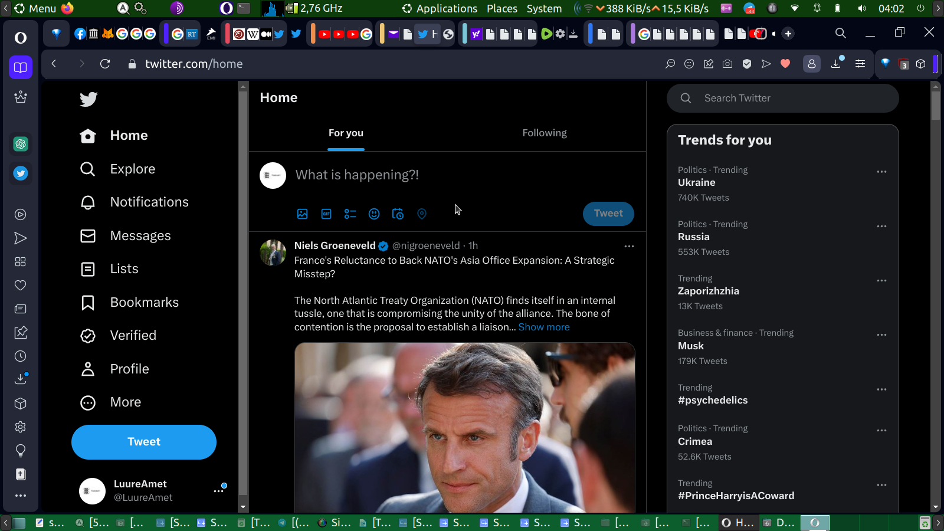Image resolution: width=944 pixels, height=531 pixels.
Task: Add media image to the new tweet
Action: click(303, 214)
